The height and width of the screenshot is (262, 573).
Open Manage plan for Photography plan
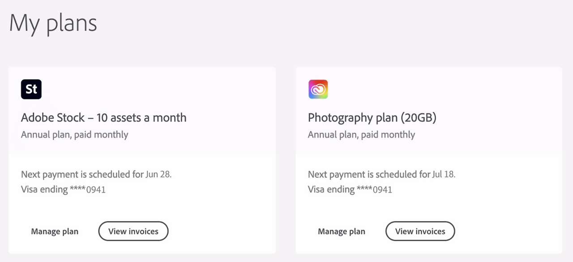tap(342, 232)
